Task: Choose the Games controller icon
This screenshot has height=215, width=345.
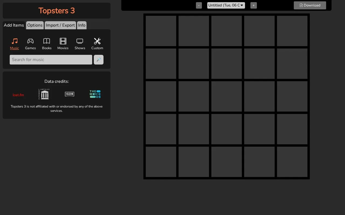Action: coord(30,41)
